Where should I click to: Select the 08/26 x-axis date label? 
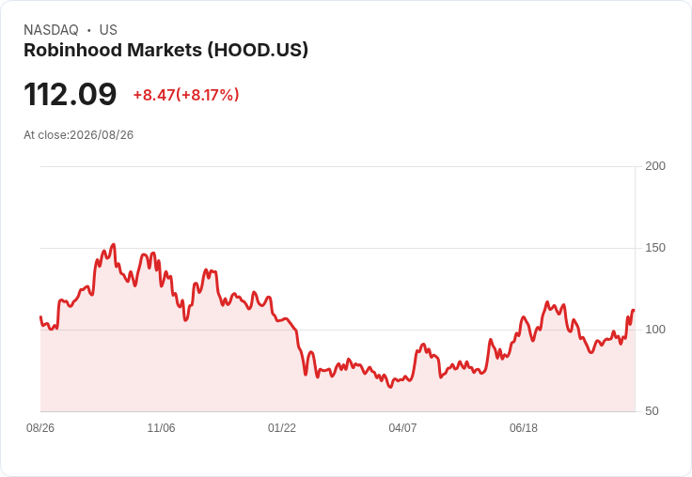(40, 428)
